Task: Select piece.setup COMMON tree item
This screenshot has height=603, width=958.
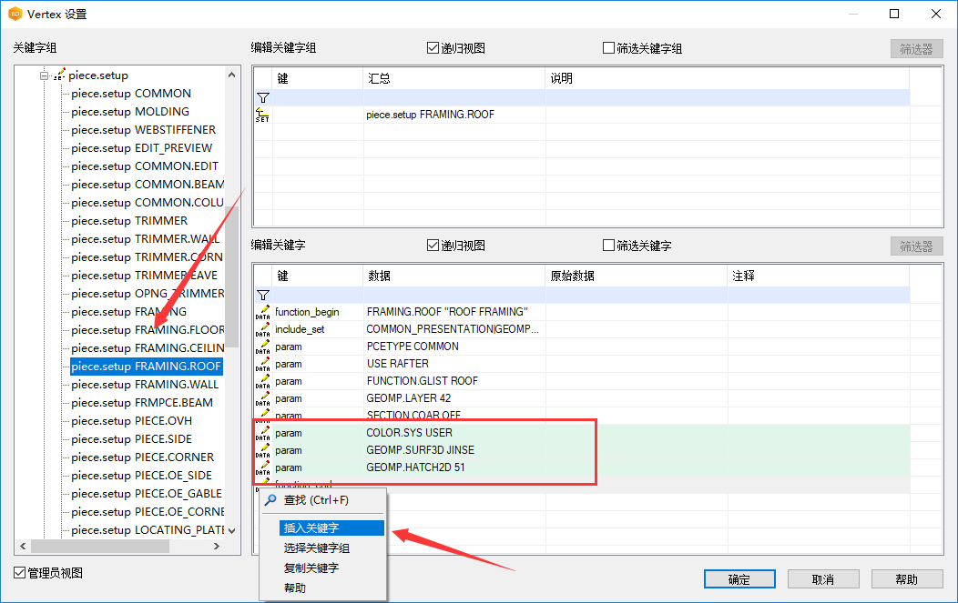Action: (131, 94)
